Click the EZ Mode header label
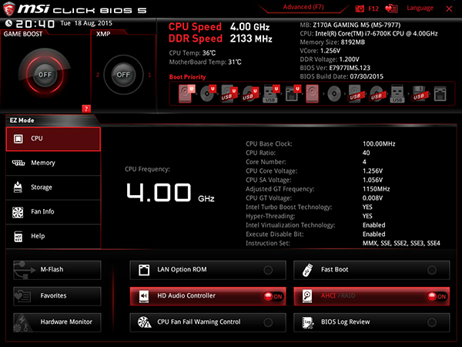Image resolution: width=462 pixels, height=347 pixels. (22, 120)
